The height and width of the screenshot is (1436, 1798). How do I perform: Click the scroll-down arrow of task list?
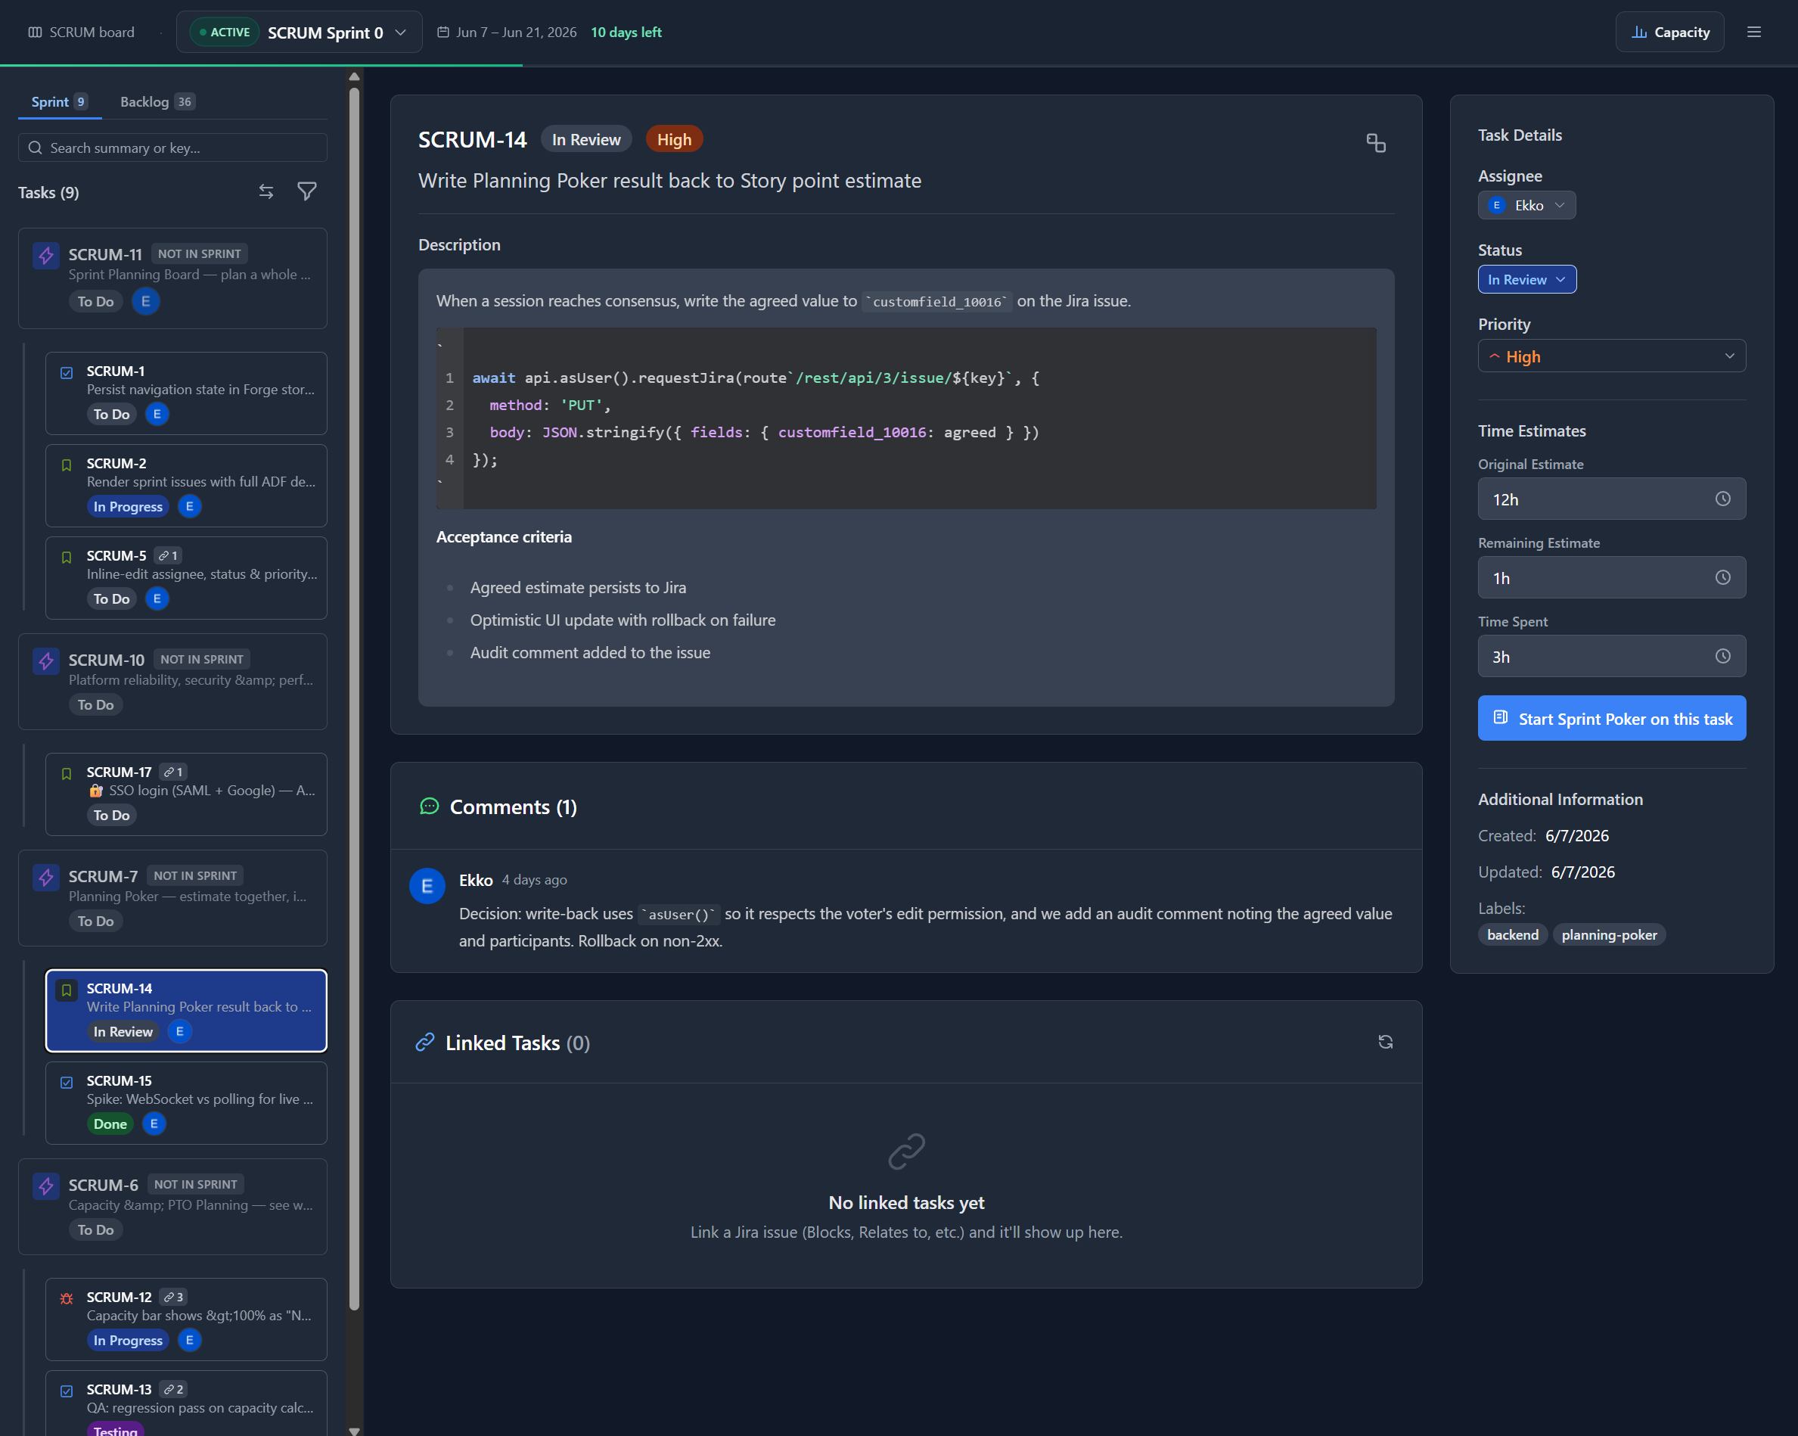point(355,1430)
